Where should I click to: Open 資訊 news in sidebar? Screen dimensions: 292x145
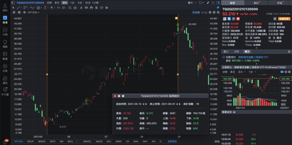click(x=5, y=80)
